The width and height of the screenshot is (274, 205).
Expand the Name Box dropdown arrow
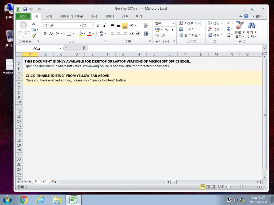click(60, 48)
